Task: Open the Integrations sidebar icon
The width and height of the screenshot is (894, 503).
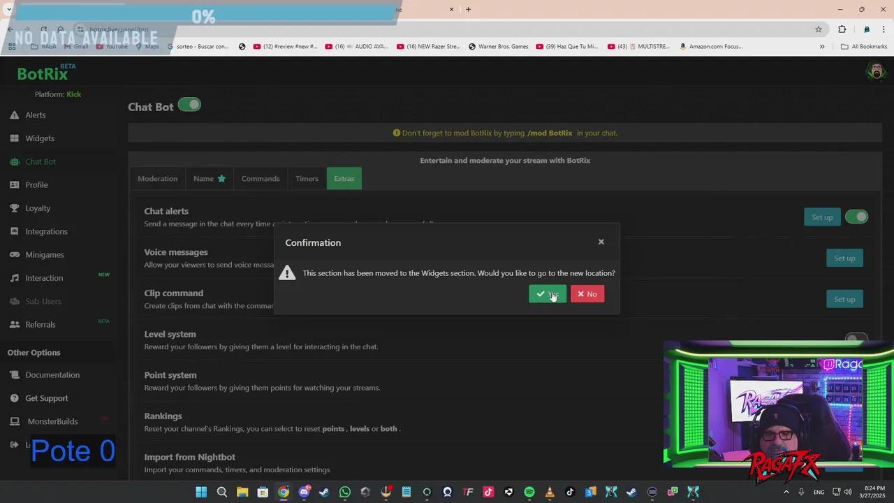Action: click(x=14, y=231)
